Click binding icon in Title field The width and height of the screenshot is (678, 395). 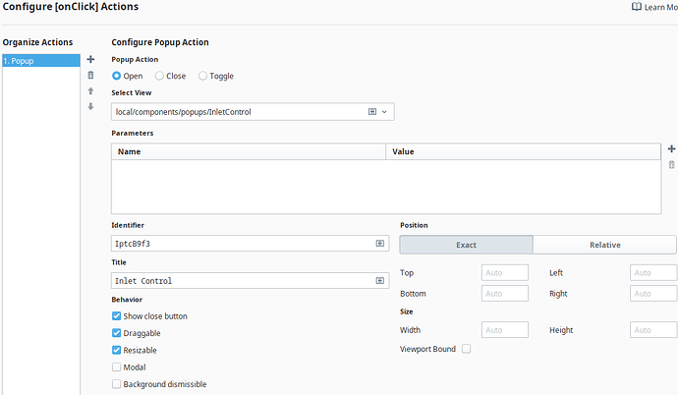coord(379,281)
